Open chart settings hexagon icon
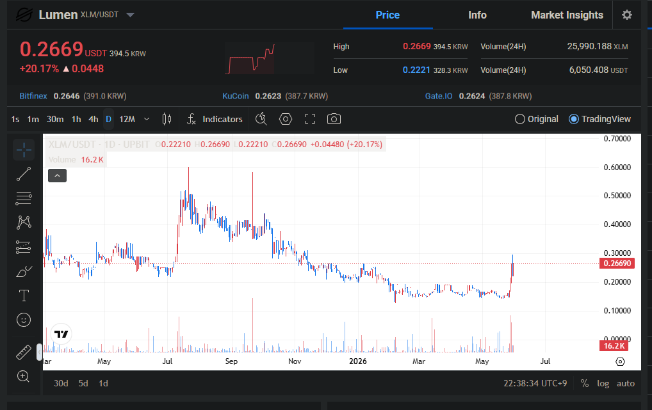Viewport: 652px width, 410px height. pyautogui.click(x=285, y=119)
